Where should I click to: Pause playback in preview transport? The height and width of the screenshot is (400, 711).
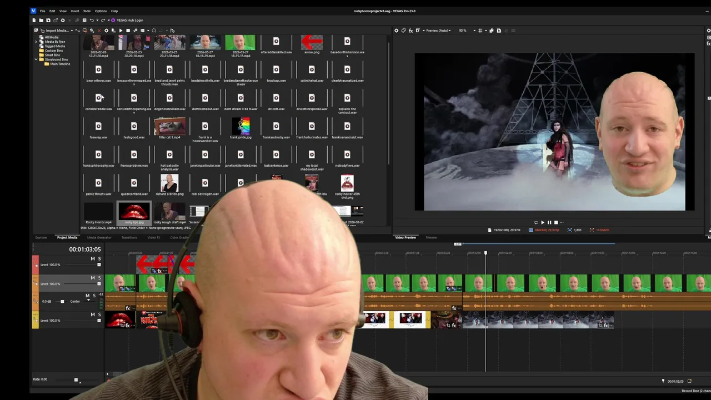pos(549,222)
